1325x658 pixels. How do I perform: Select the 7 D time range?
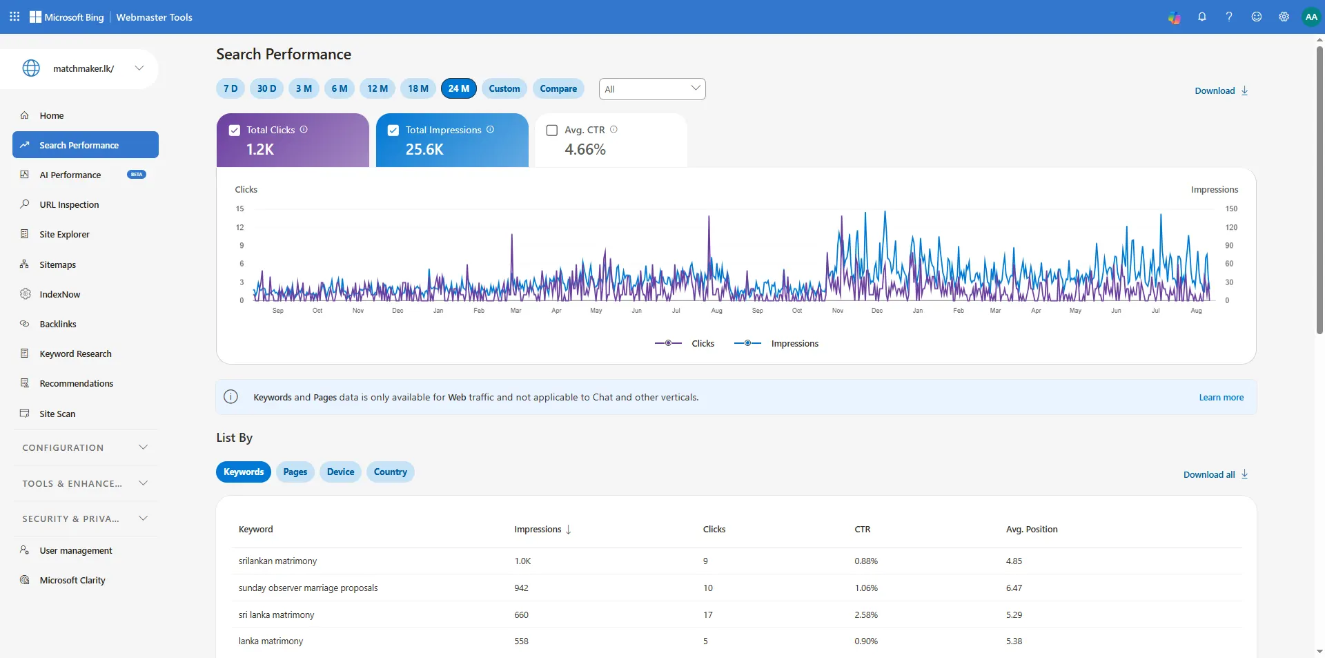[230, 88]
